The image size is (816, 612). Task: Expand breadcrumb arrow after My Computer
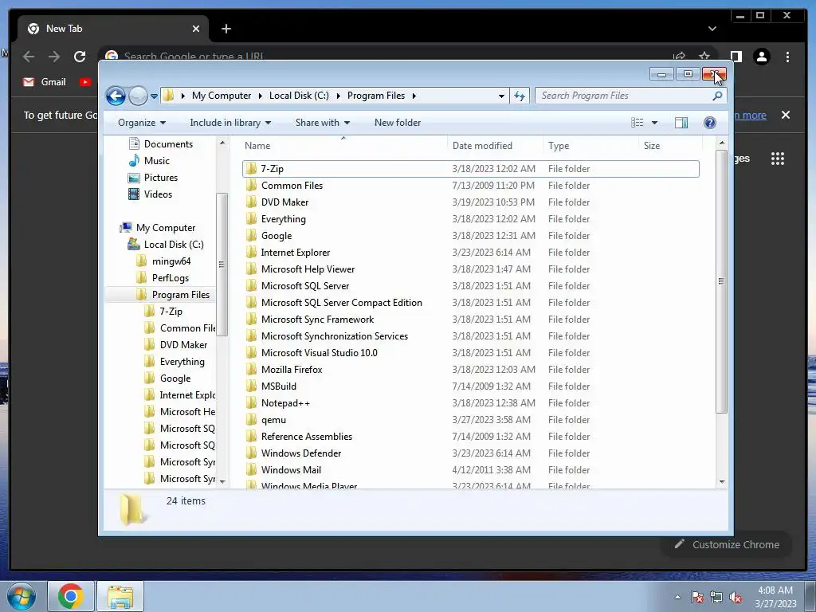click(261, 96)
